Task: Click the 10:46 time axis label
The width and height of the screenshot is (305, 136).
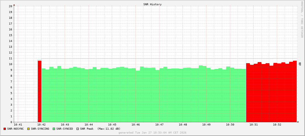Action: [x=136, y=125]
